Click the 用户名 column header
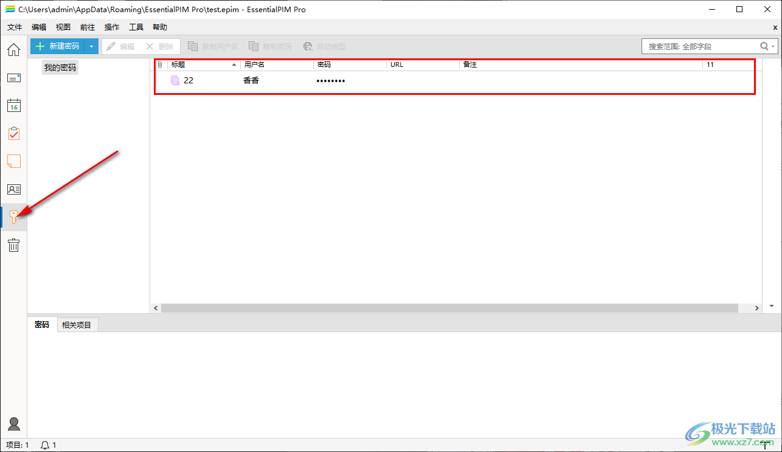This screenshot has width=782, height=452. [x=277, y=64]
